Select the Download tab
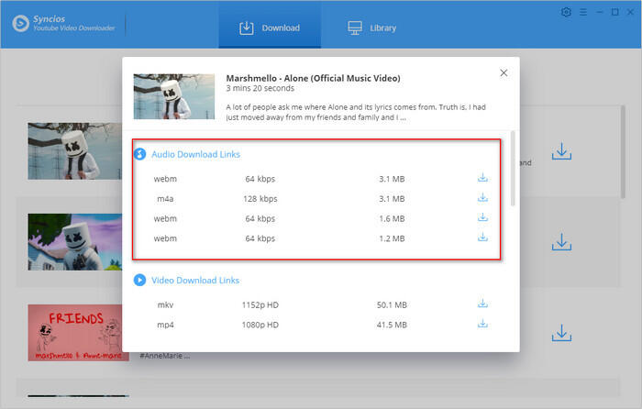The height and width of the screenshot is (409, 642). coord(270,28)
